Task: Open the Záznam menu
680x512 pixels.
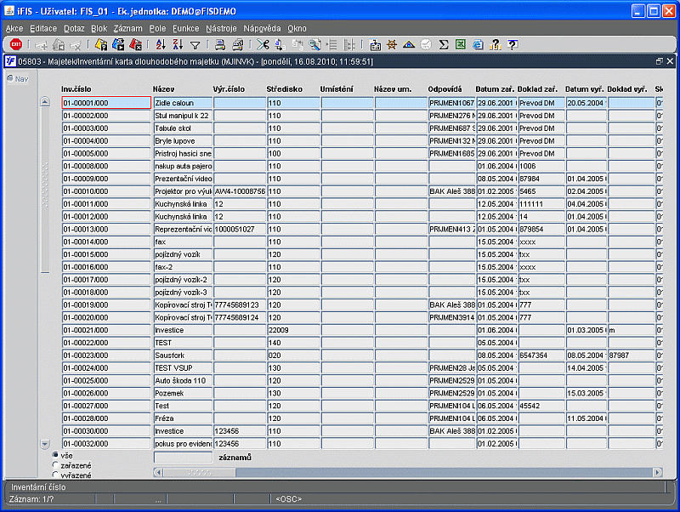Action: click(128, 29)
